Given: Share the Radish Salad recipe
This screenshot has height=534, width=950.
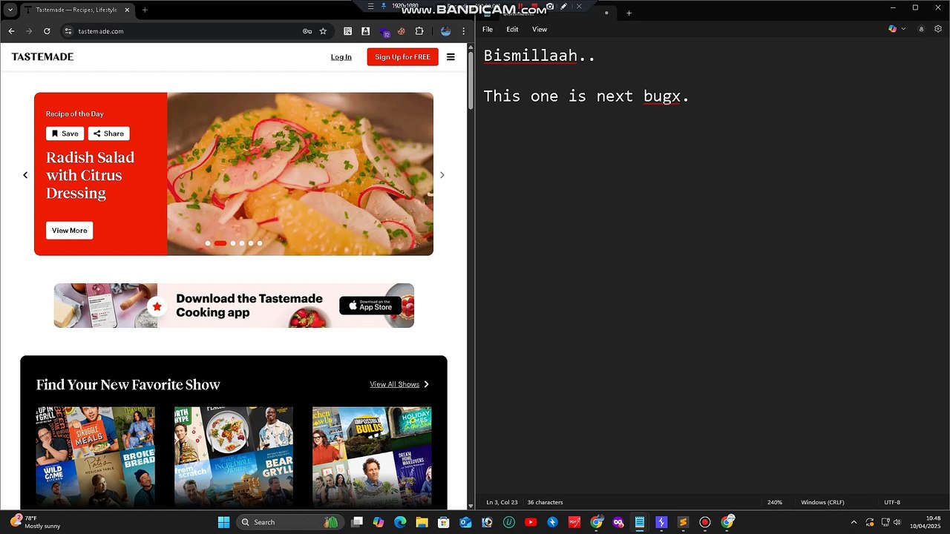Looking at the screenshot, I should (108, 133).
